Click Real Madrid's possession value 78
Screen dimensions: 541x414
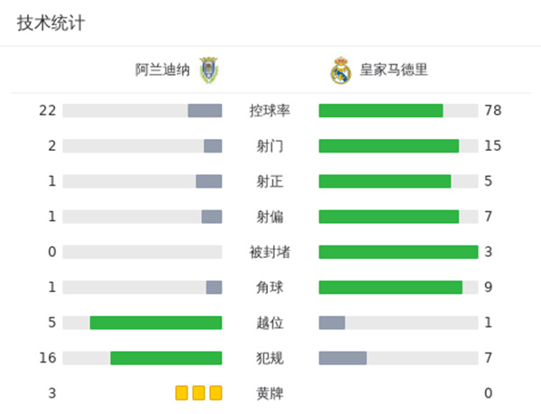(492, 111)
